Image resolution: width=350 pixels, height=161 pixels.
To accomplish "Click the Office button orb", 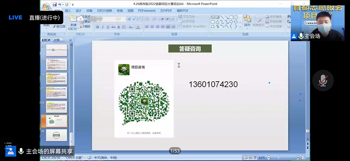I will (46, 6).
